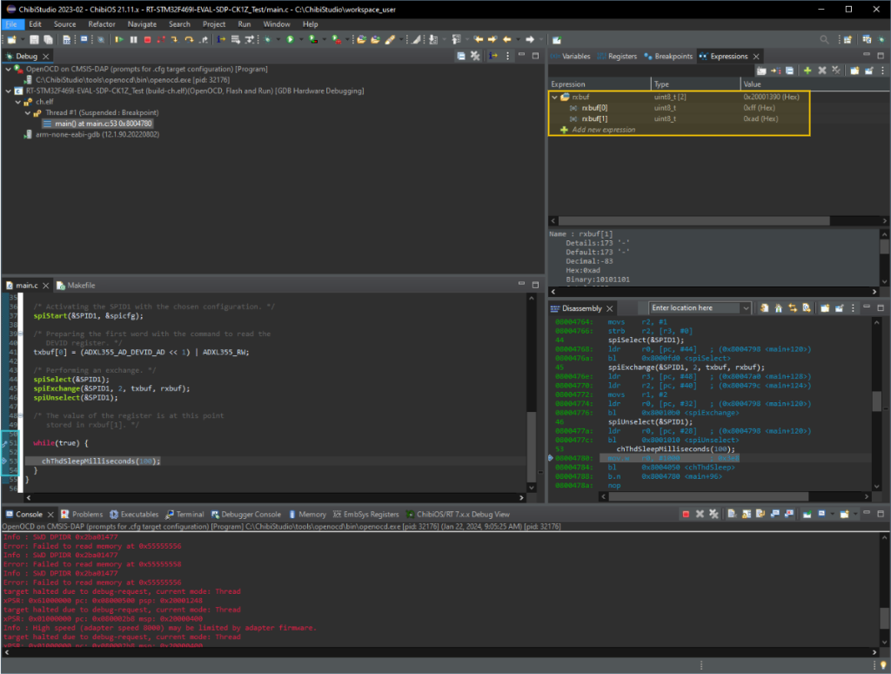Click the green Run launch icon

coord(291,39)
